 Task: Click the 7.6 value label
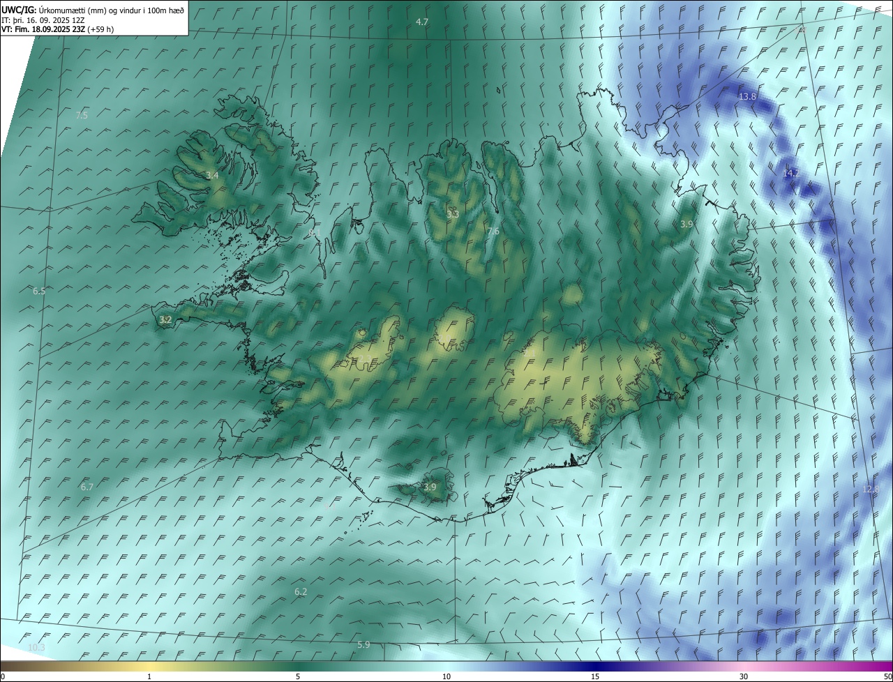click(493, 232)
